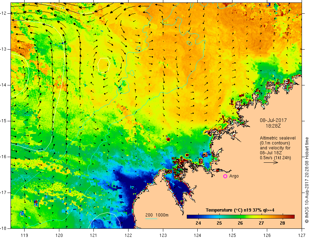Click the '200 1000m' bathymetry legend text
309x239 pixels.
click(157, 215)
